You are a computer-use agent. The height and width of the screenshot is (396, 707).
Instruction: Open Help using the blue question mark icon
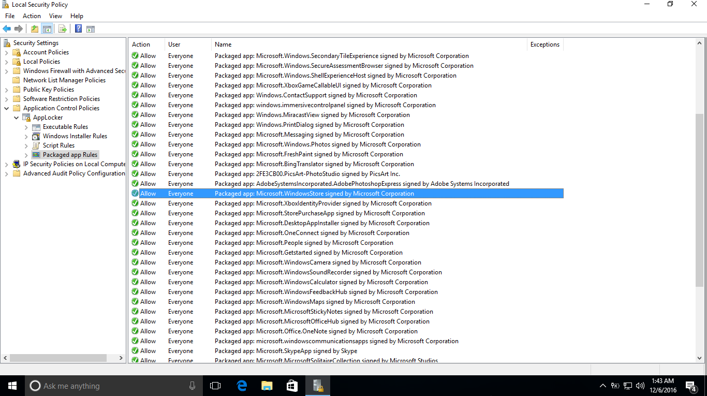78,29
